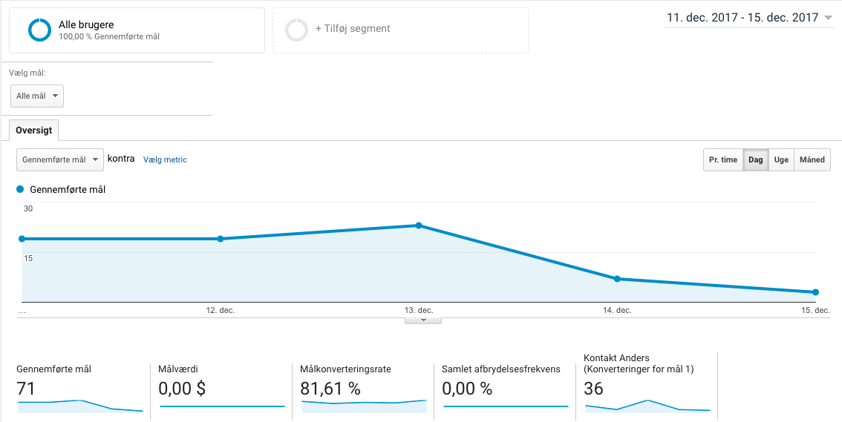The width and height of the screenshot is (842, 422).
Task: Open the Målkonverteringsrate sparkline
Action: [x=364, y=404]
